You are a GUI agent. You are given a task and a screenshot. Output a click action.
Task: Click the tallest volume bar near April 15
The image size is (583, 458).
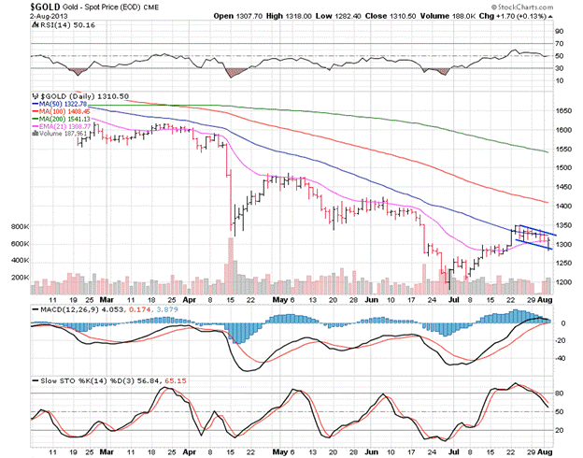pos(231,266)
